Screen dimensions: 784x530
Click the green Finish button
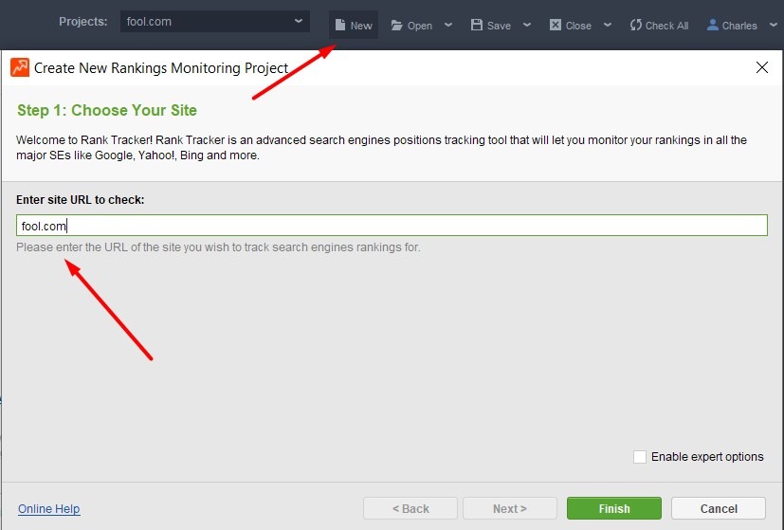pos(614,508)
